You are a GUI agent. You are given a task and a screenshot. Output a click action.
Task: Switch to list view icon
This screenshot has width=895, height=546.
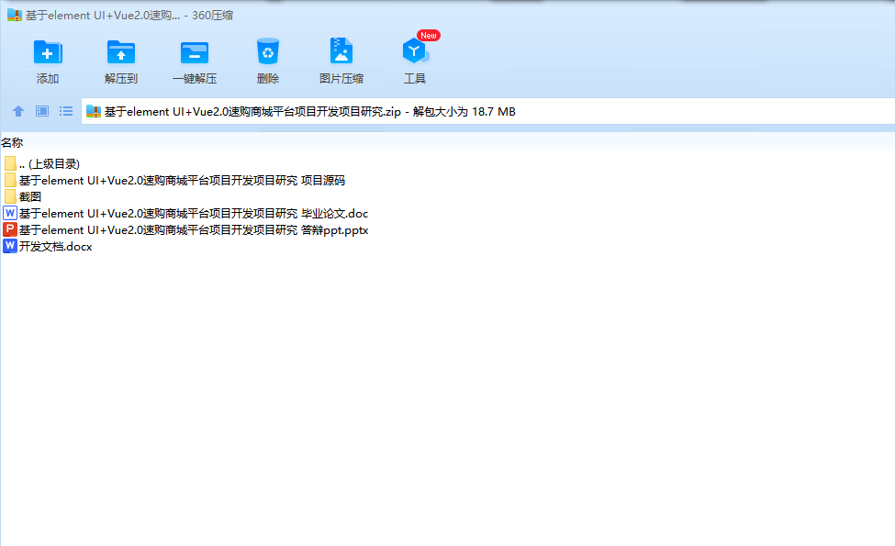(x=66, y=111)
